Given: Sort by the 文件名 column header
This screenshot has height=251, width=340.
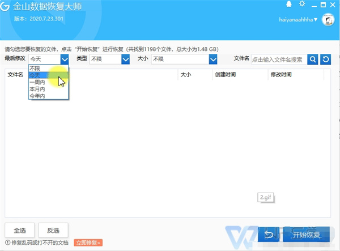Looking at the screenshot, I should 15,75.
